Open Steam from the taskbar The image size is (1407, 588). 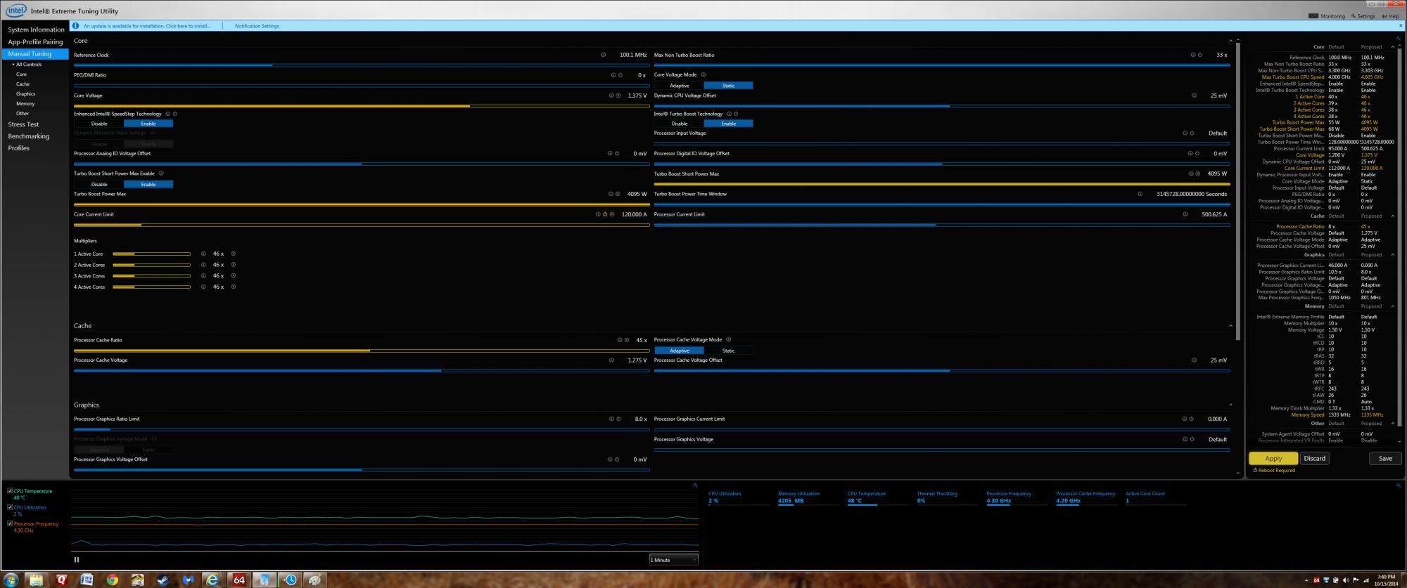click(163, 580)
